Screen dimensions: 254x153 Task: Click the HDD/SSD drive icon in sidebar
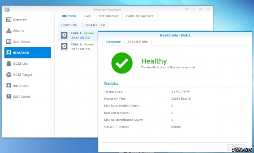[x=9, y=53]
